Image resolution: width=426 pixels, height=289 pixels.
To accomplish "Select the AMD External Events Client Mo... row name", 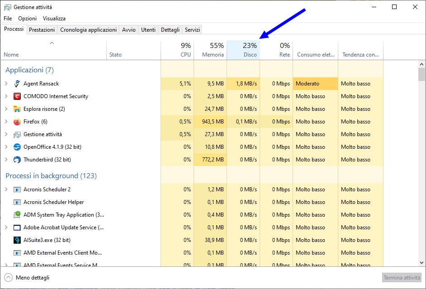I will [x=63, y=253].
